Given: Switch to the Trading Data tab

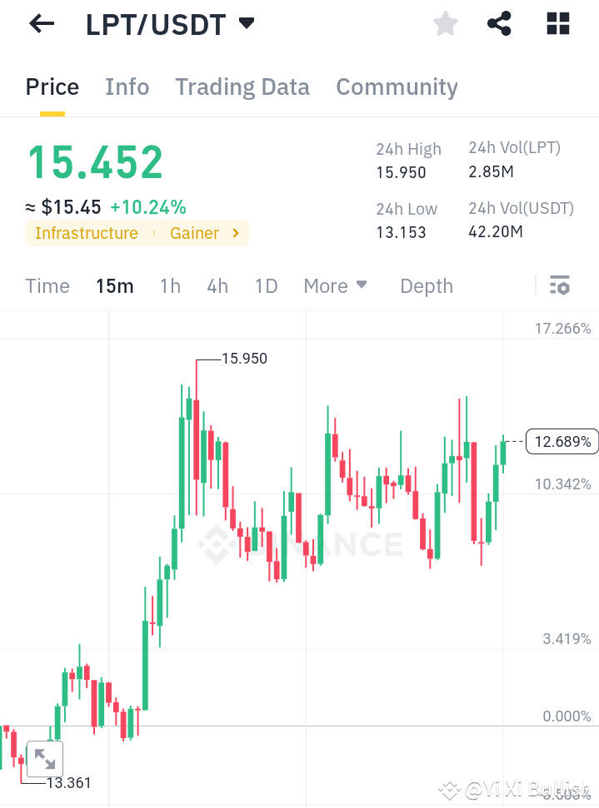Looking at the screenshot, I should 242,87.
